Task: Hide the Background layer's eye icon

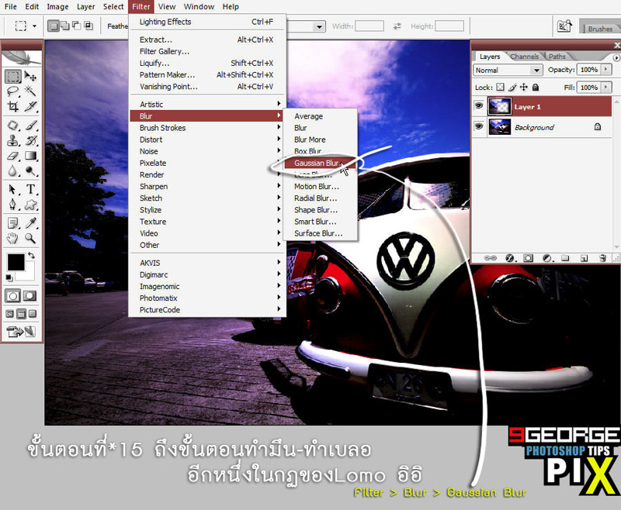Action: click(479, 126)
